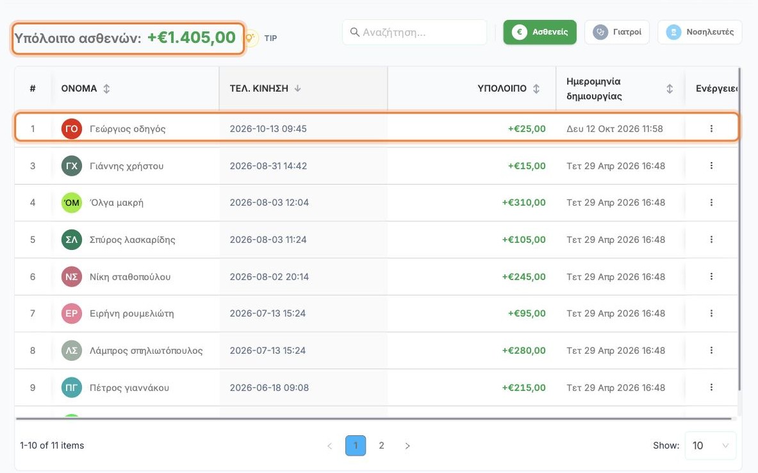This screenshot has width=758, height=473.
Task: Open actions menu for Νίκη σταθοπούλου
Action: coord(711,277)
